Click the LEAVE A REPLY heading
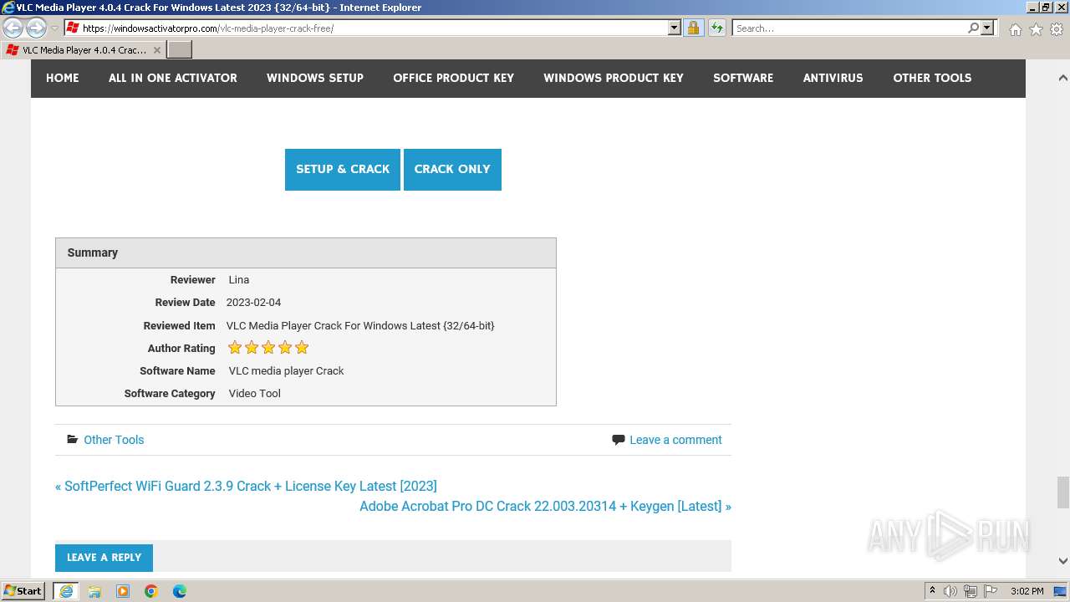This screenshot has height=602, width=1070. pyautogui.click(x=104, y=558)
